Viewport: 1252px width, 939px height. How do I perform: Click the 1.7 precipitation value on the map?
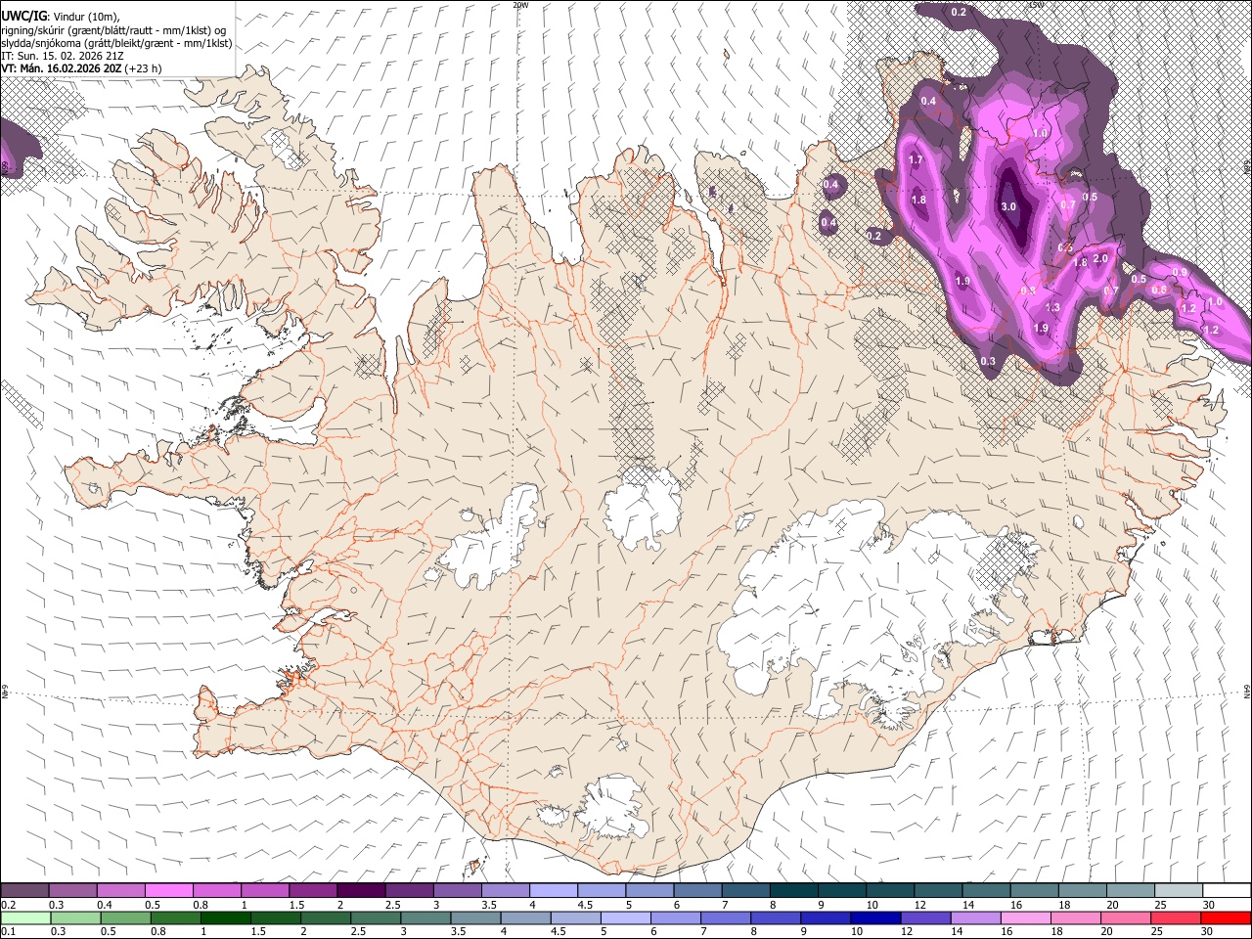(x=916, y=159)
